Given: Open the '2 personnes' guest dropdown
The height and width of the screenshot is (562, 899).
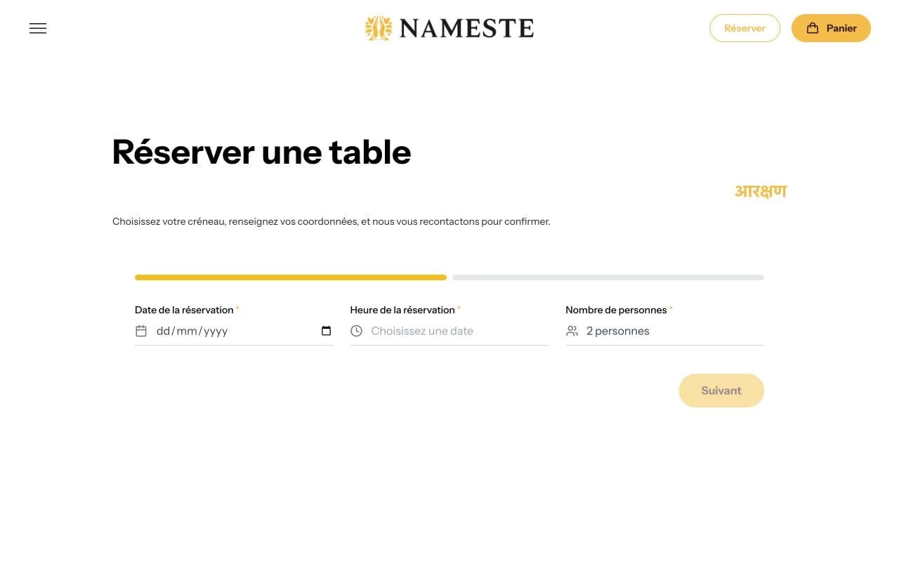Looking at the screenshot, I should (664, 331).
